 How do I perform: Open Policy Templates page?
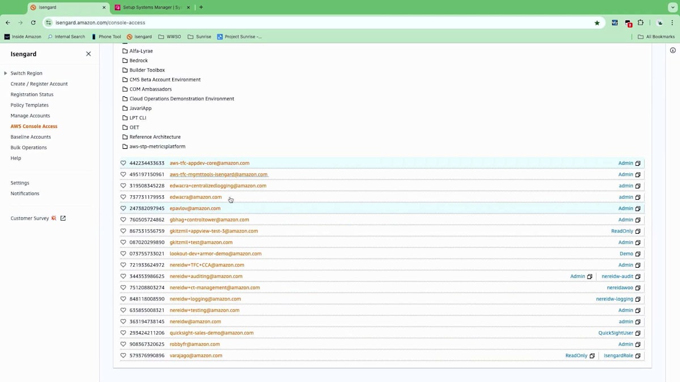29,105
